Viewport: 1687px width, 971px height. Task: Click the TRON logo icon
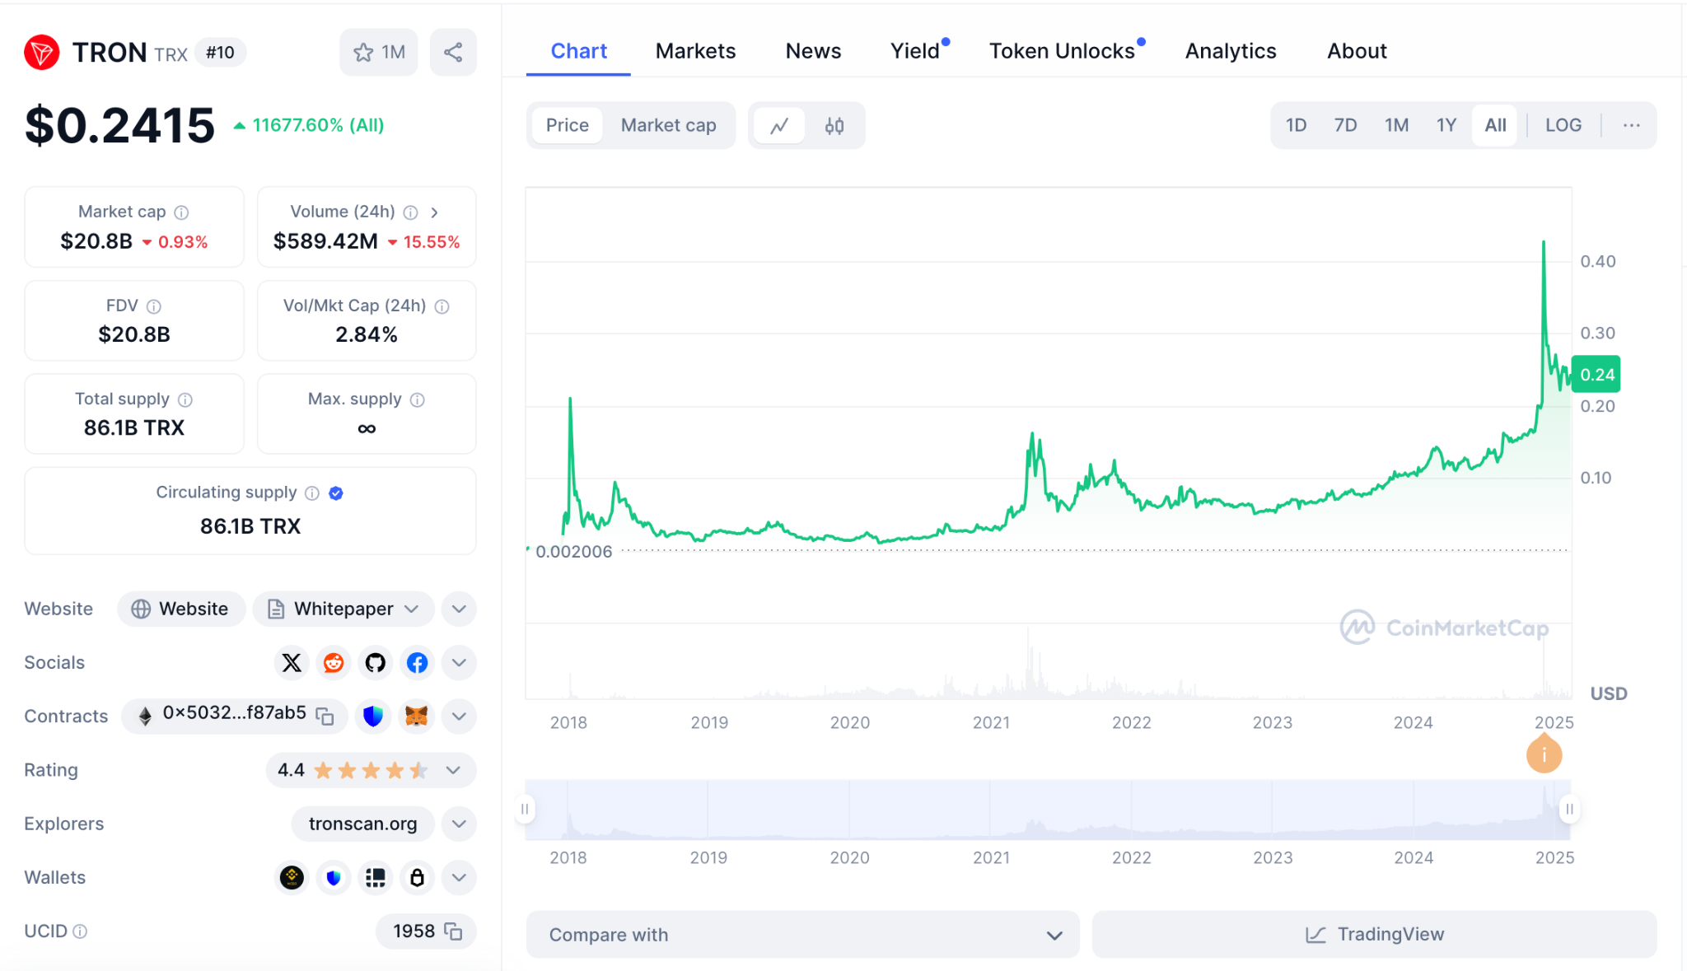click(x=41, y=53)
